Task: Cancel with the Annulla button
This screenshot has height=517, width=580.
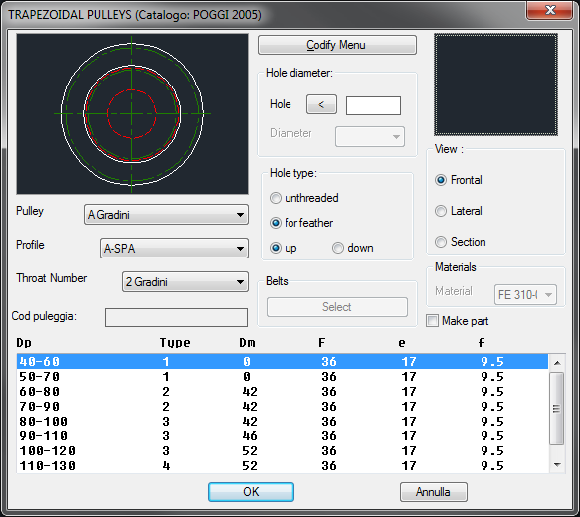Action: 433,492
